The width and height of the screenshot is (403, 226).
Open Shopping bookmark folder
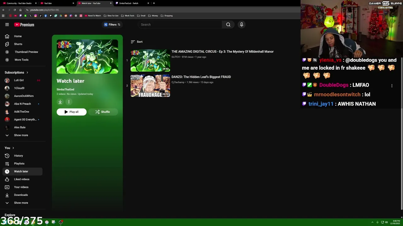tap(167, 16)
